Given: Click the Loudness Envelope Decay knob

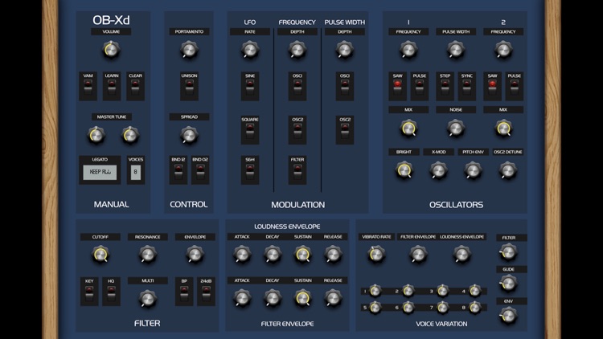Looking at the screenshot, I should pos(273,255).
